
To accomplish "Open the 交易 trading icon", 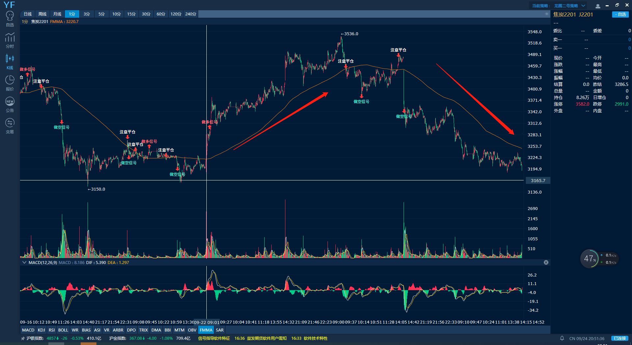I will pos(10,126).
